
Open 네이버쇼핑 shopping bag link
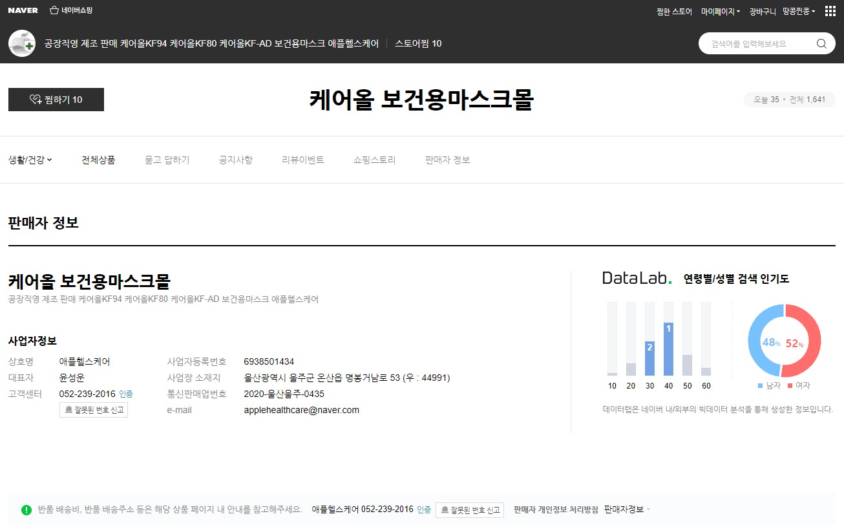pos(71,11)
